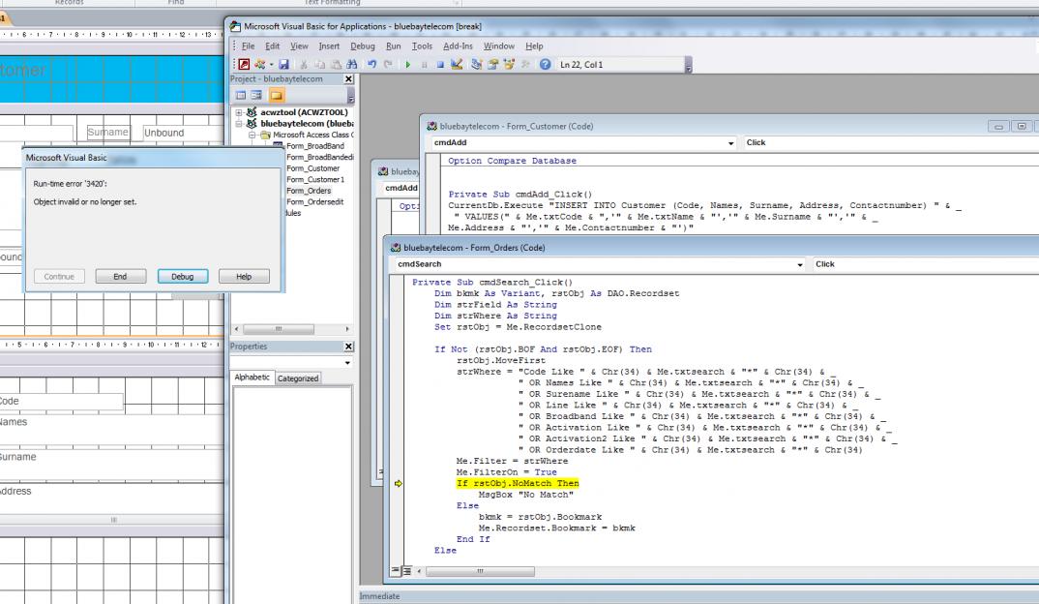This screenshot has height=604, width=1039.
Task: Click the Help button in error dialog
Action: (x=244, y=277)
